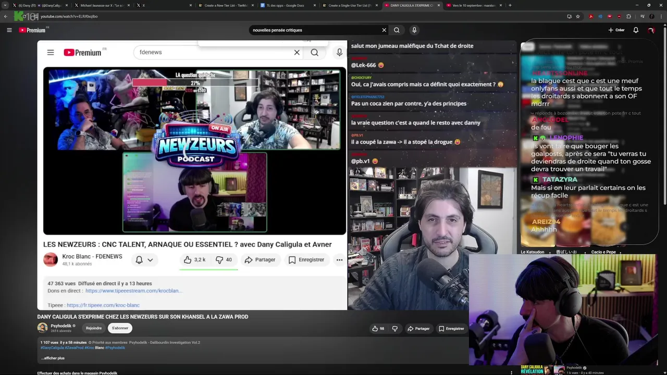Viewport: 667px width, 375px height.
Task: Subscribe with the S'abonner button
Action: point(120,328)
